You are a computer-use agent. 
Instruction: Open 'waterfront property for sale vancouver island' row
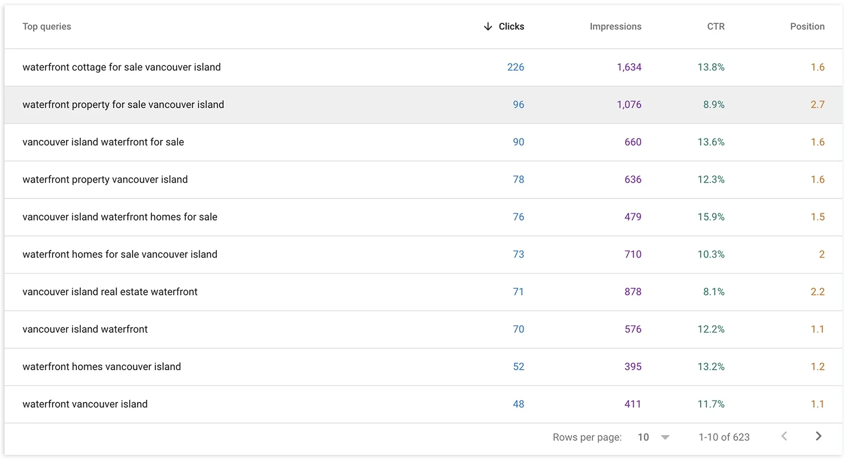tap(123, 105)
